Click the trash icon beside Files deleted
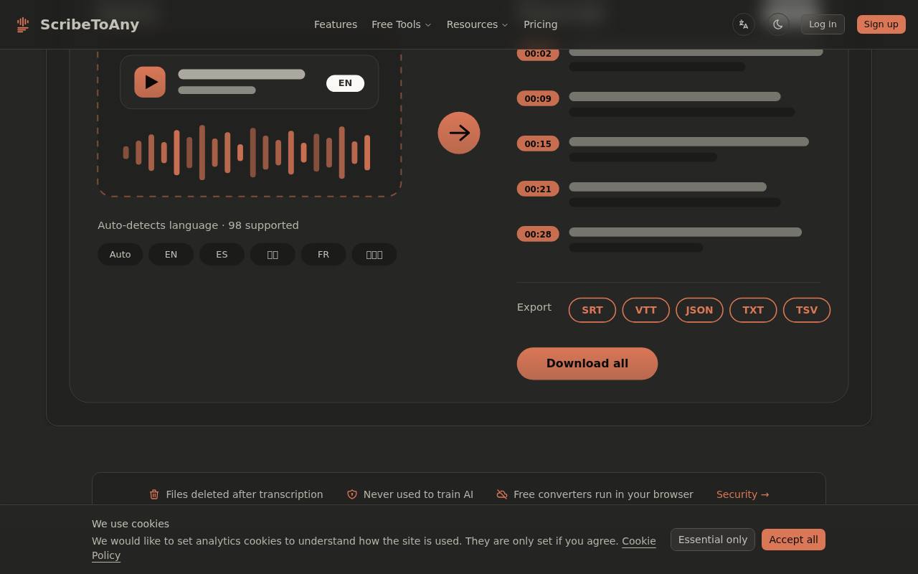918x574 pixels. 154,494
